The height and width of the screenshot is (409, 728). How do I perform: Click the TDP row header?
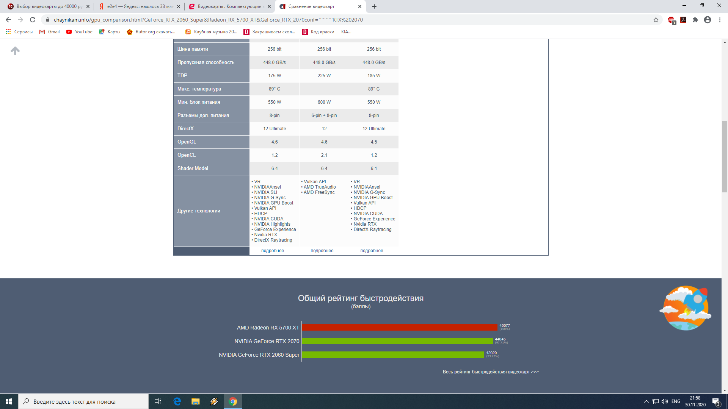click(211, 76)
